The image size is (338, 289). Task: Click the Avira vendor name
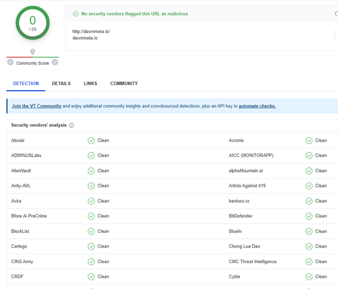(x=16, y=201)
